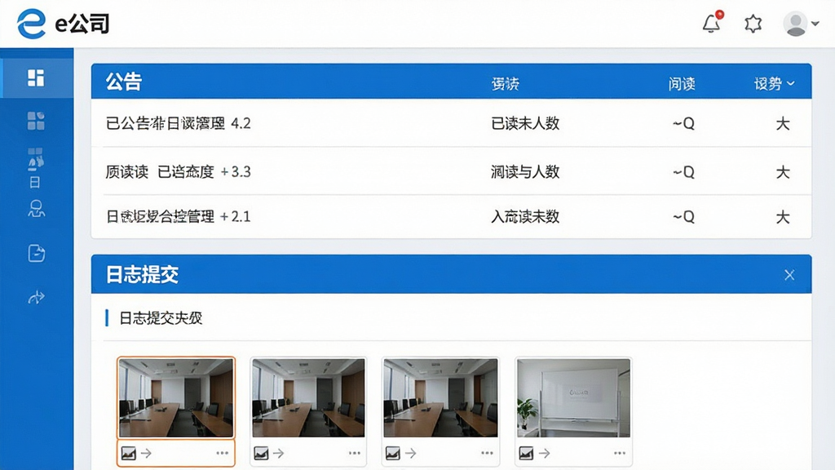
Task: Open settings via the gear icon
Action: 753,24
